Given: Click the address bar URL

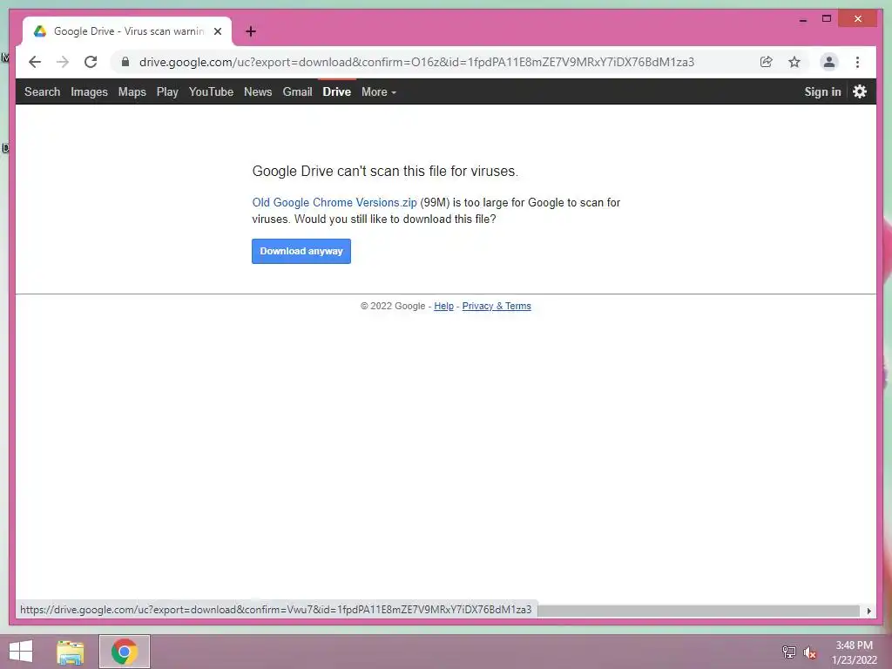Looking at the screenshot, I should pyautogui.click(x=416, y=62).
